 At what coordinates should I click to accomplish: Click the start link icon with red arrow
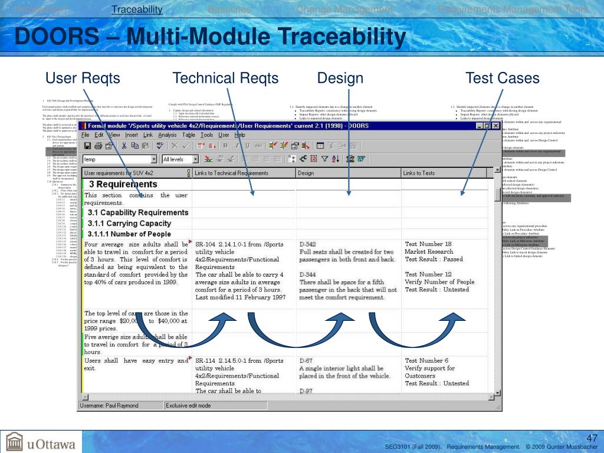click(x=273, y=146)
